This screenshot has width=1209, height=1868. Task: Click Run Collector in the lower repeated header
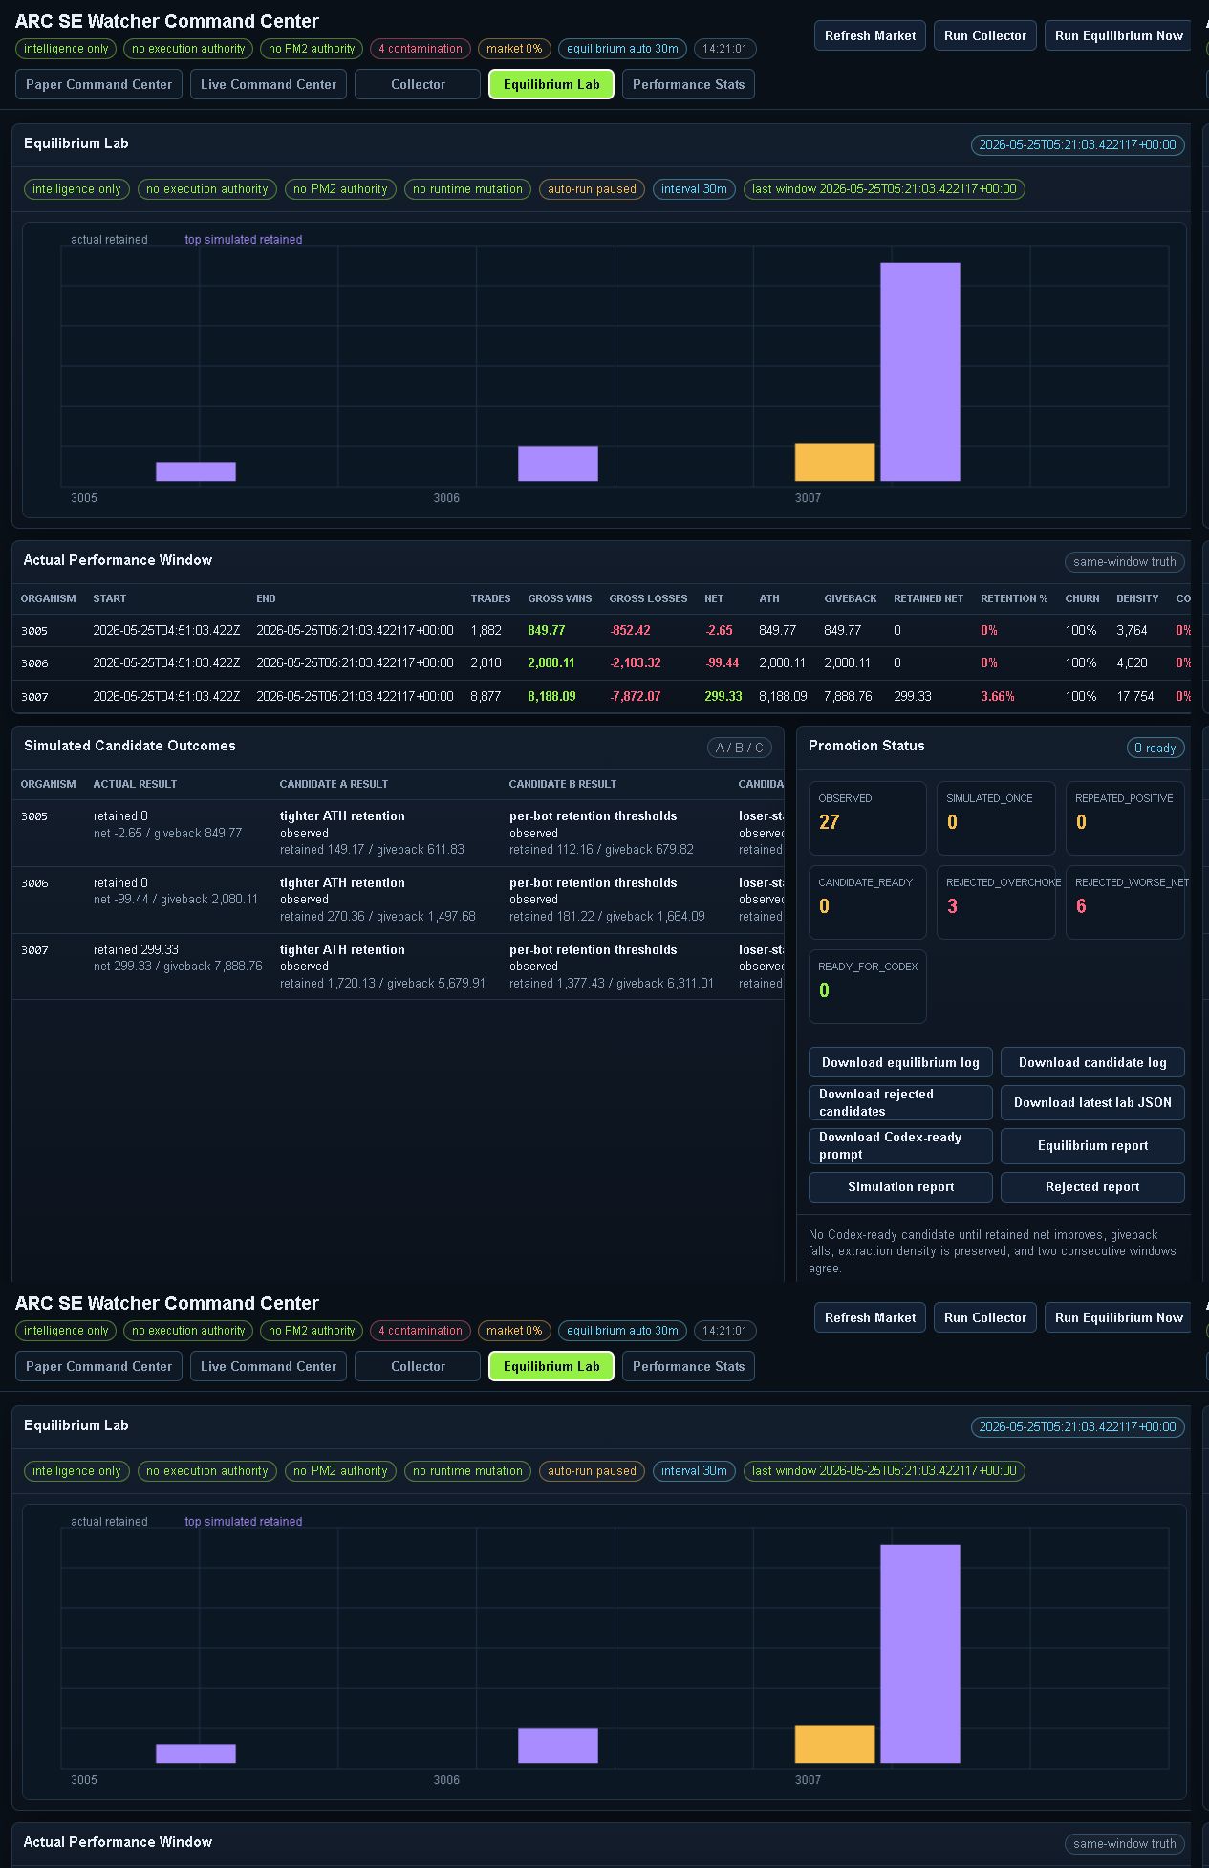click(x=984, y=1317)
